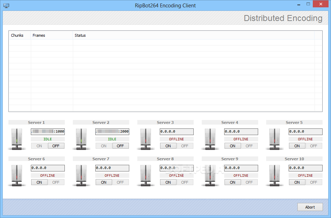Screen dimensions: 331x218
Task: Turn ON Server 8
Action: coord(168,182)
